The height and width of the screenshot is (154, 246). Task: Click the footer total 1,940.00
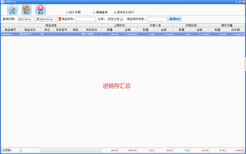coord(236,150)
